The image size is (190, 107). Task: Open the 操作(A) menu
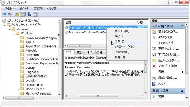click(24, 8)
